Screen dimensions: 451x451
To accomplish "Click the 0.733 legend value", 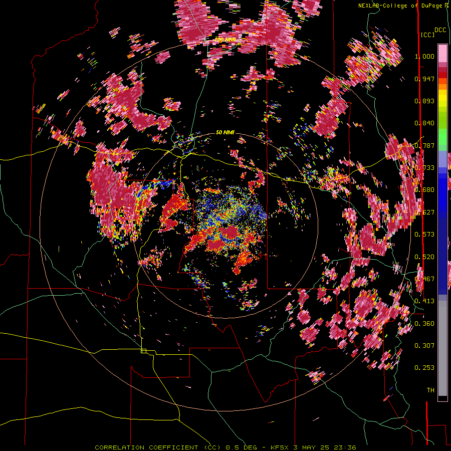I will tap(424, 168).
